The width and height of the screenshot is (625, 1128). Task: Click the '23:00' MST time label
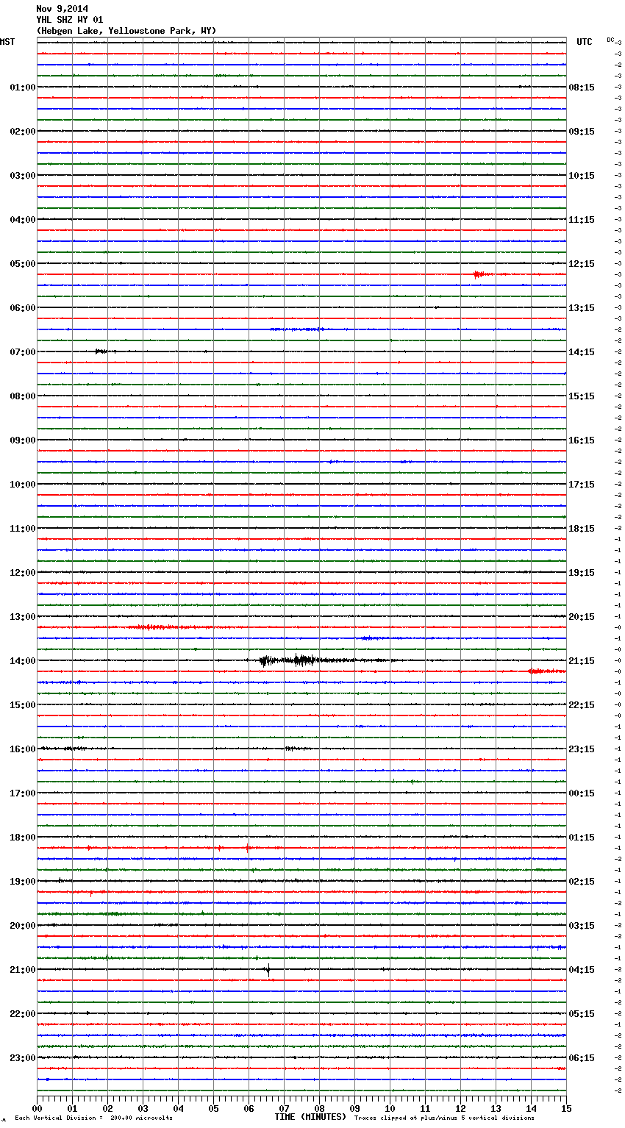click(23, 1058)
